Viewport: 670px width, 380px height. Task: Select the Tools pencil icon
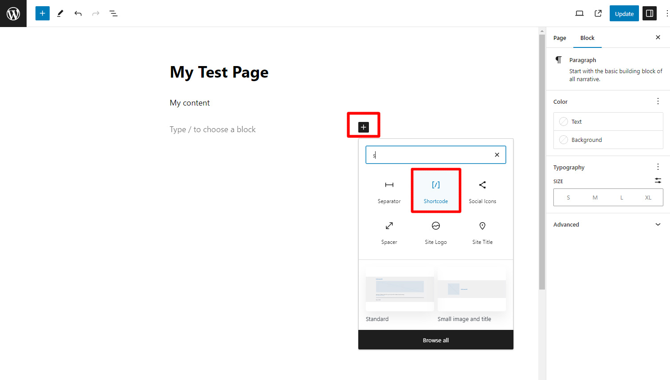coord(60,13)
